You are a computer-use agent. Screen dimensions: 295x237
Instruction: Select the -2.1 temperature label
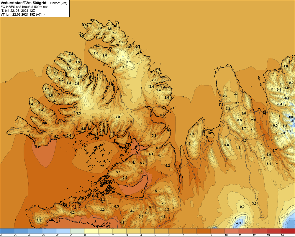coord(238,223)
